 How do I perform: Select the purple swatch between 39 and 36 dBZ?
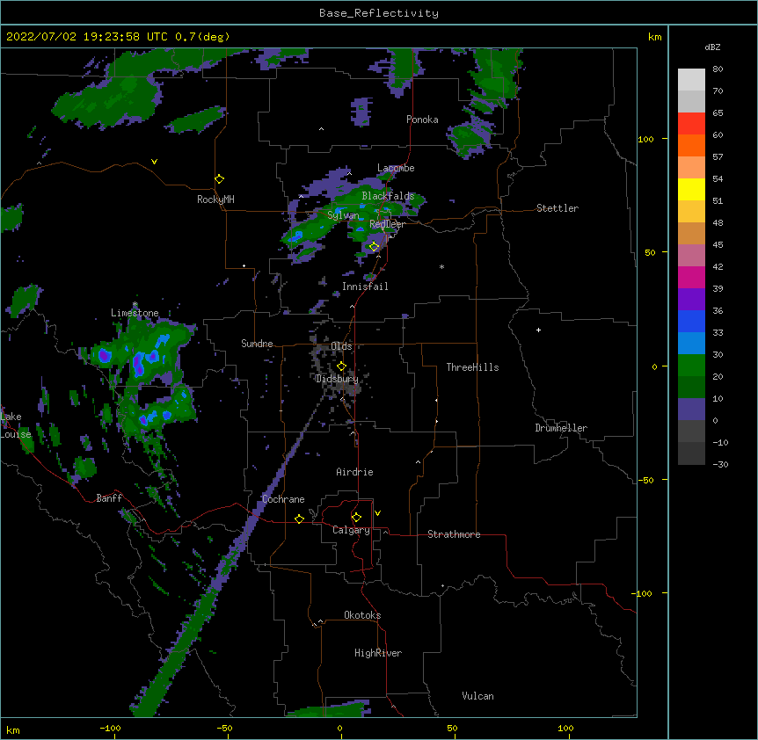(x=691, y=299)
